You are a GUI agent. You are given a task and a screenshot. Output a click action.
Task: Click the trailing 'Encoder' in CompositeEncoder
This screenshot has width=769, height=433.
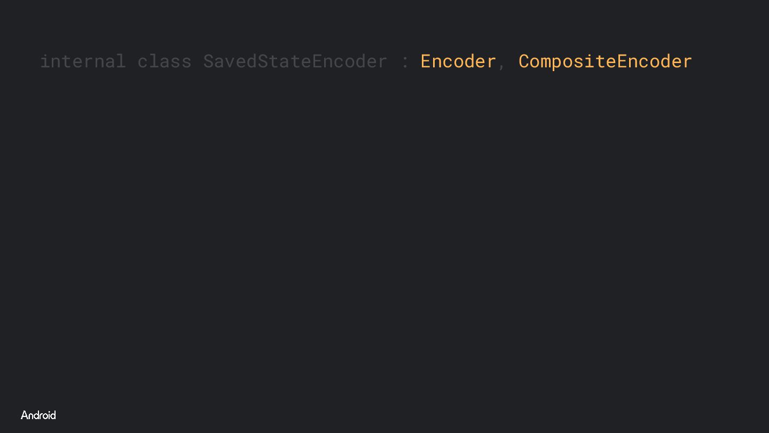pos(654,61)
